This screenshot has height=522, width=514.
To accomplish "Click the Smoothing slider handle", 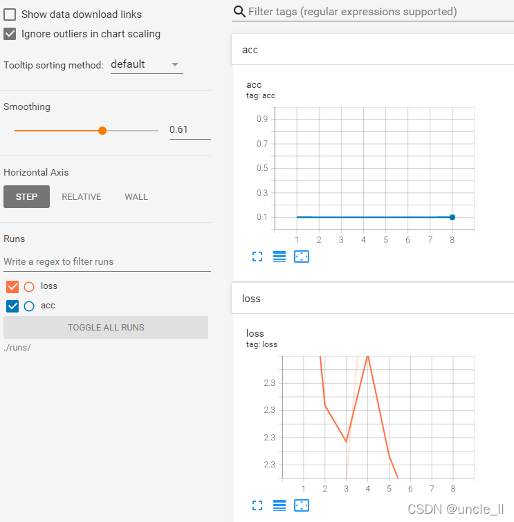I will point(102,131).
